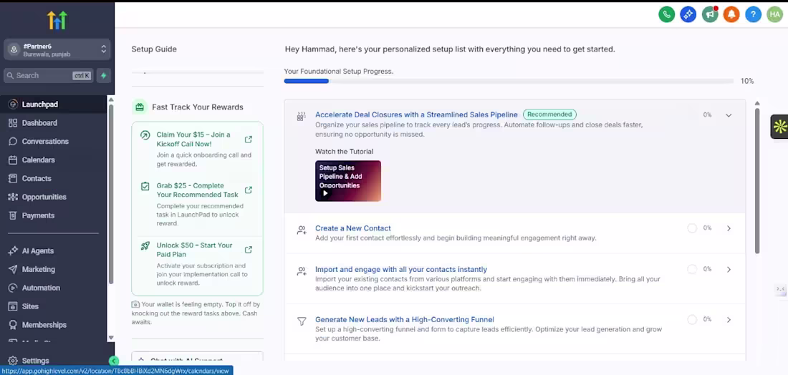Screen dimensions: 788x375
Task: Click the main content vertical scrollbar
Action: tap(757, 181)
